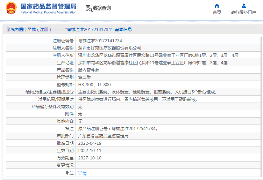The height and width of the screenshot is (180, 263).
Task: Select 无 in 产品储存条件及有效期 row
Action: pos(80,106)
